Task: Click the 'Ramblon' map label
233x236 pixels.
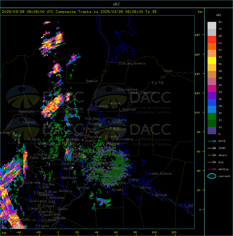Action: [92, 81]
